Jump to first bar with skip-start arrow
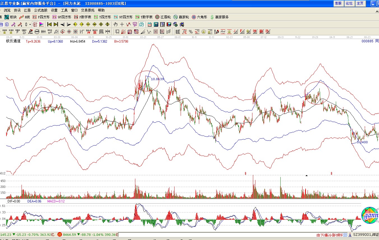The height and width of the screenshot is (240, 379). 50,24
